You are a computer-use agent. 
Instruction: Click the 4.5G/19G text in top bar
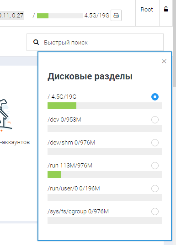coord(97,16)
